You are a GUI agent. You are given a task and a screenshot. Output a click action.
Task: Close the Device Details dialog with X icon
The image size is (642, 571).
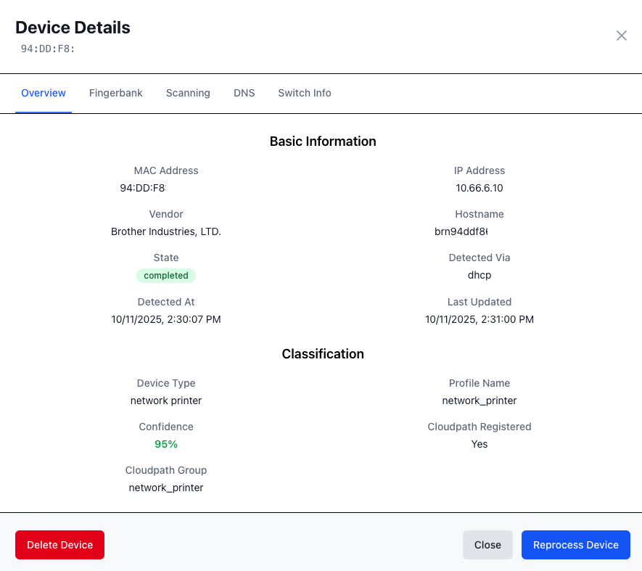(621, 36)
